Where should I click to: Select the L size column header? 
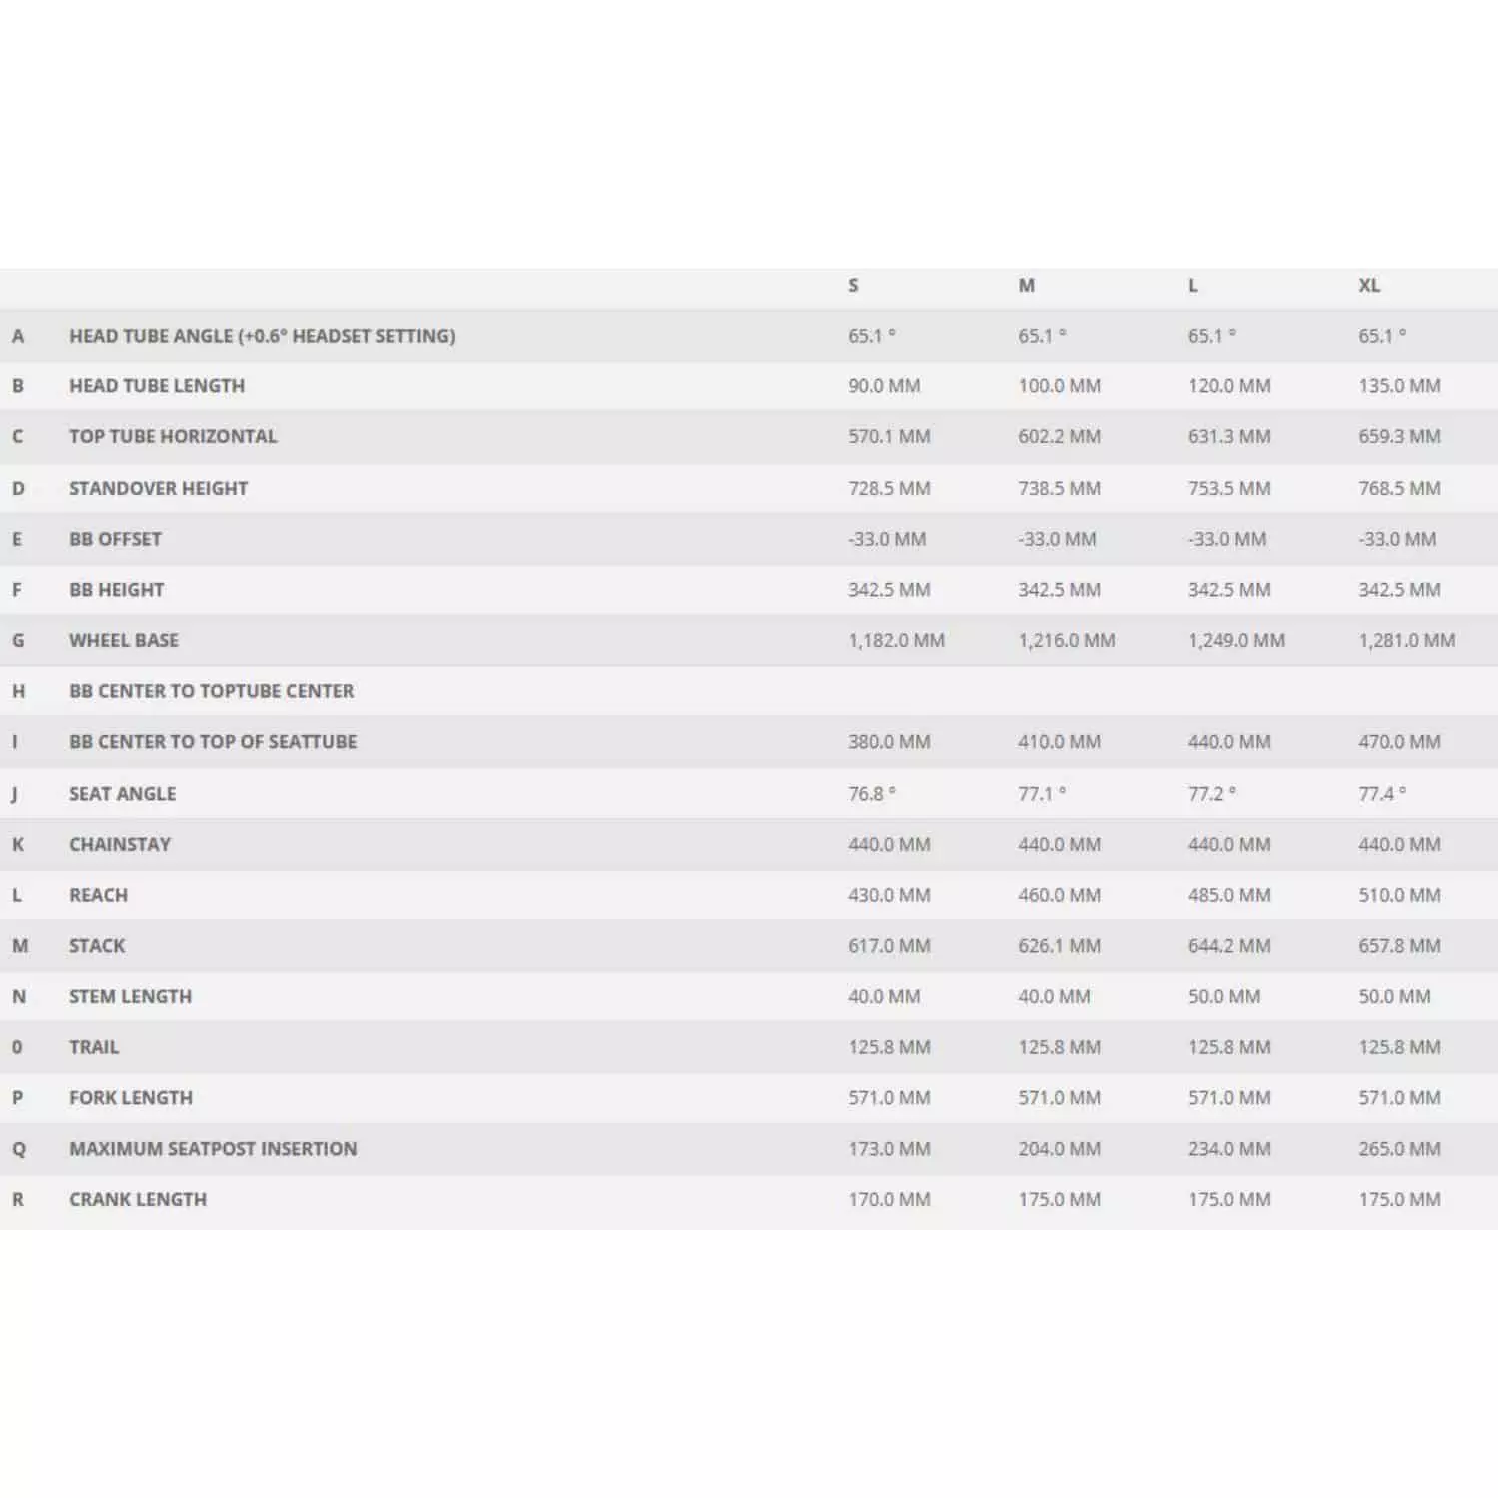tap(1192, 286)
